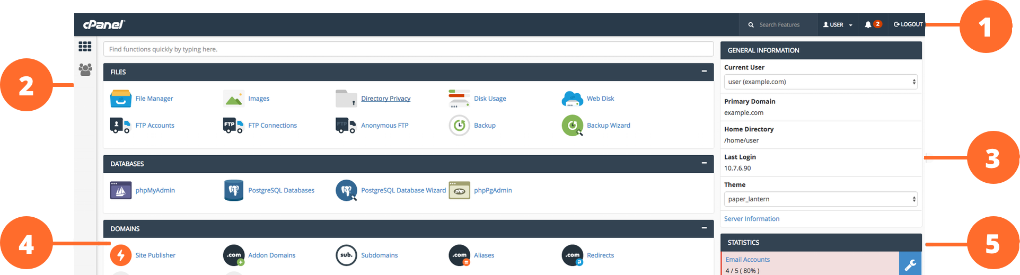This screenshot has height=275, width=1020.
Task: Click the Email Accounts wrench icon
Action: (x=910, y=264)
